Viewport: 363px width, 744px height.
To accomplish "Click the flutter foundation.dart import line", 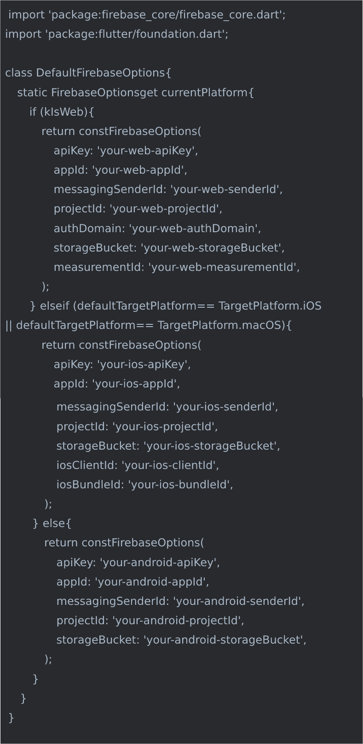I will point(117,34).
